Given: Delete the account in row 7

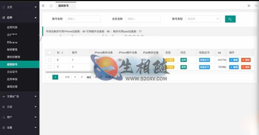Looking at the screenshot, I should (x=246, y=67).
